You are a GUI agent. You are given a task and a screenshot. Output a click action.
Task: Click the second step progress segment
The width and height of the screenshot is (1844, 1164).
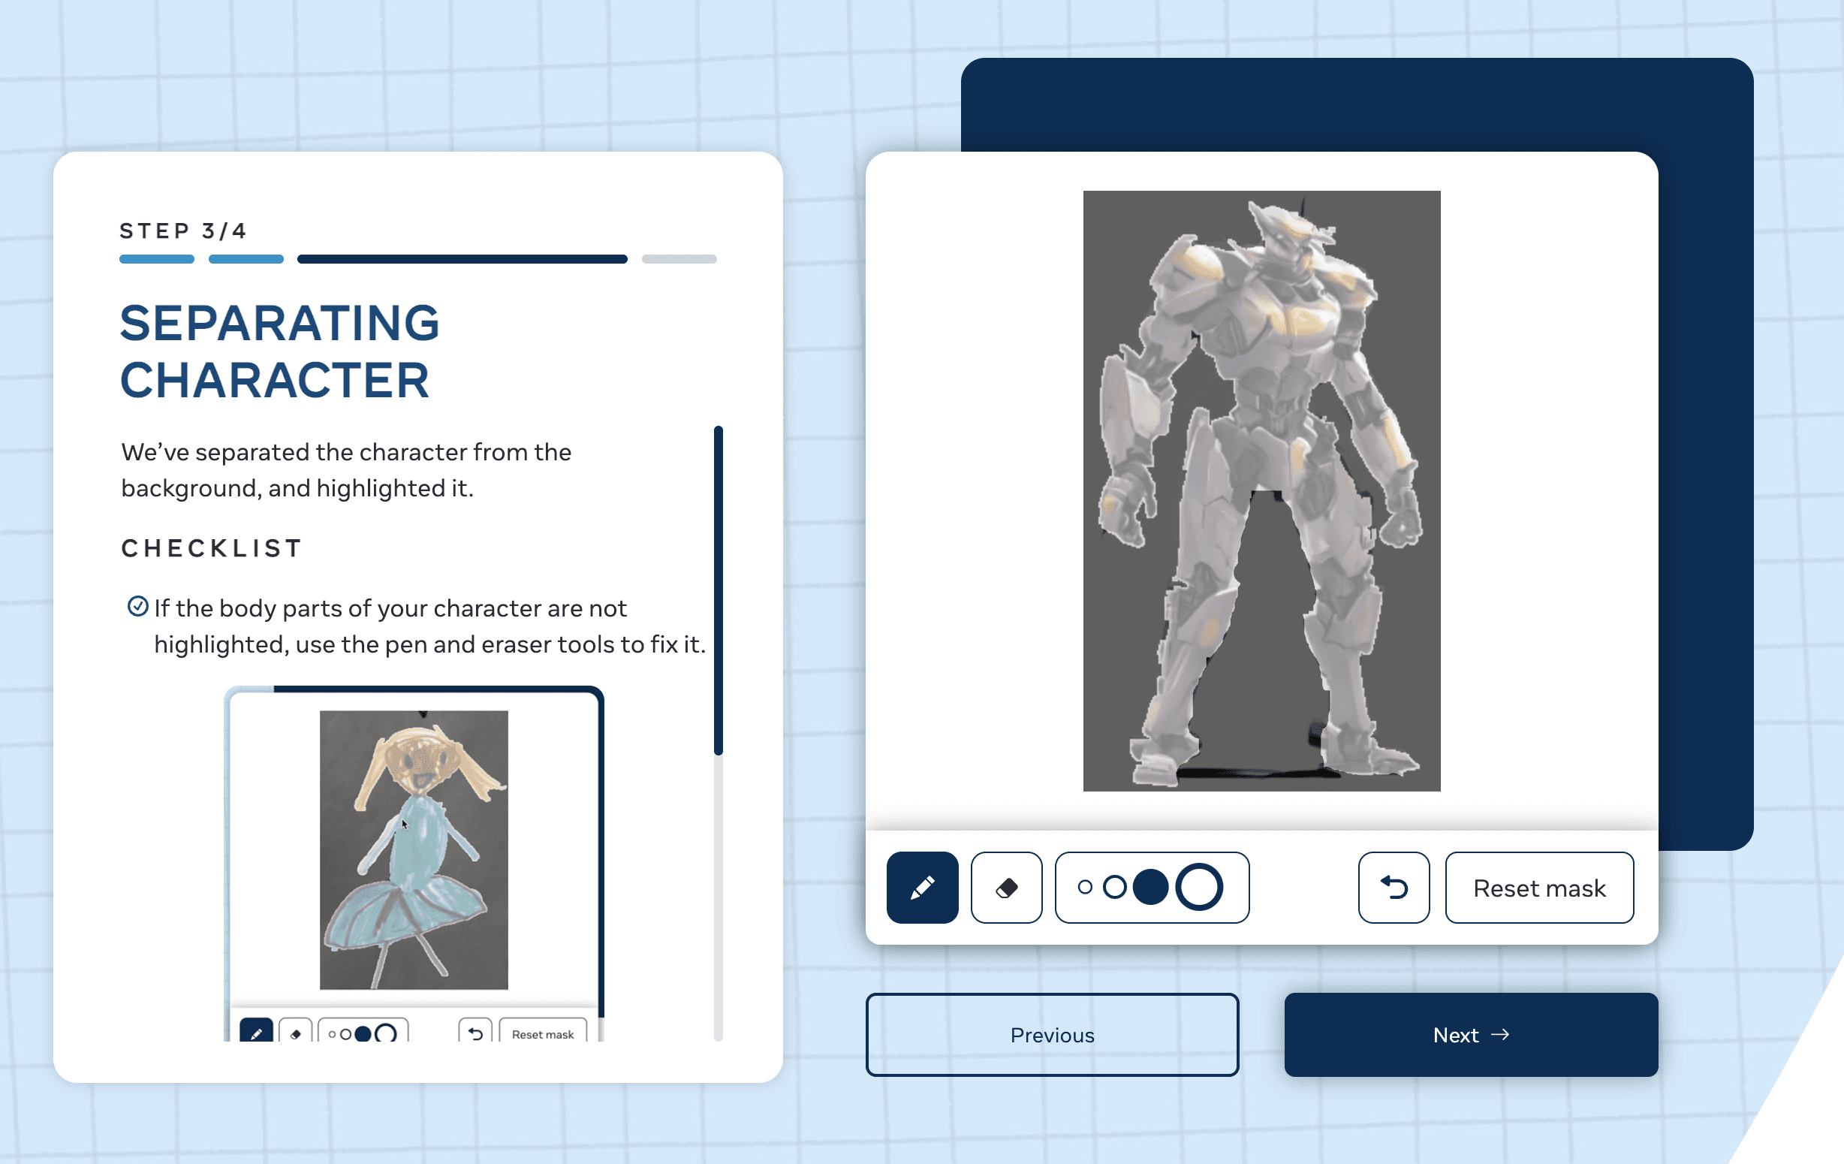(x=246, y=259)
